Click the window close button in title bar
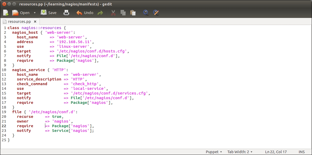 coord(4,4)
